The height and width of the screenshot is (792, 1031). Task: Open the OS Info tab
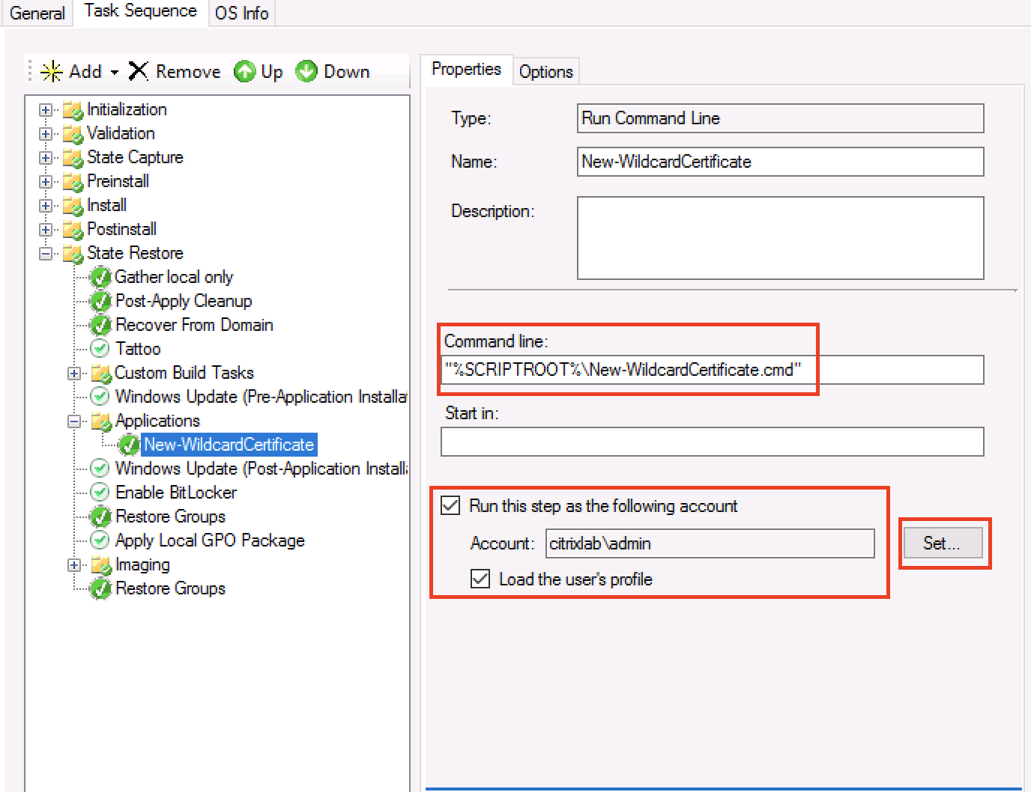[x=241, y=13]
